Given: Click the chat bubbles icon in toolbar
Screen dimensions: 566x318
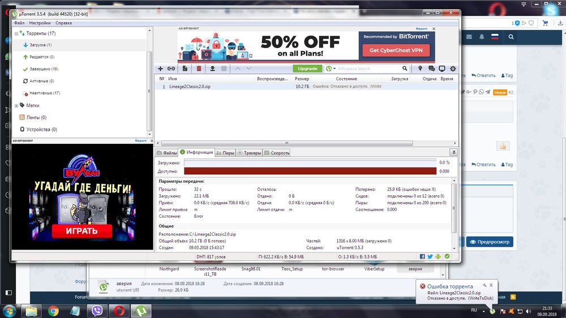Looking at the screenshot, I should (431, 68).
